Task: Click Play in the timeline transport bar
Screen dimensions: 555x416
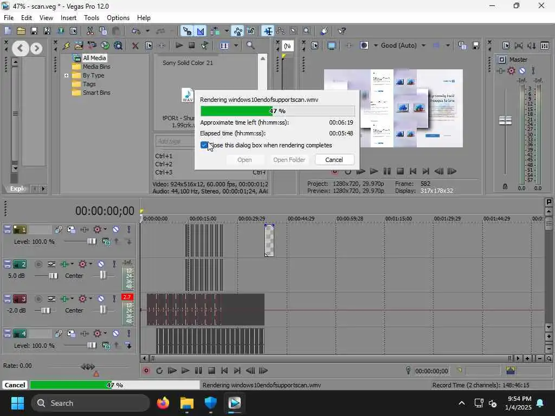Action: 185,370
